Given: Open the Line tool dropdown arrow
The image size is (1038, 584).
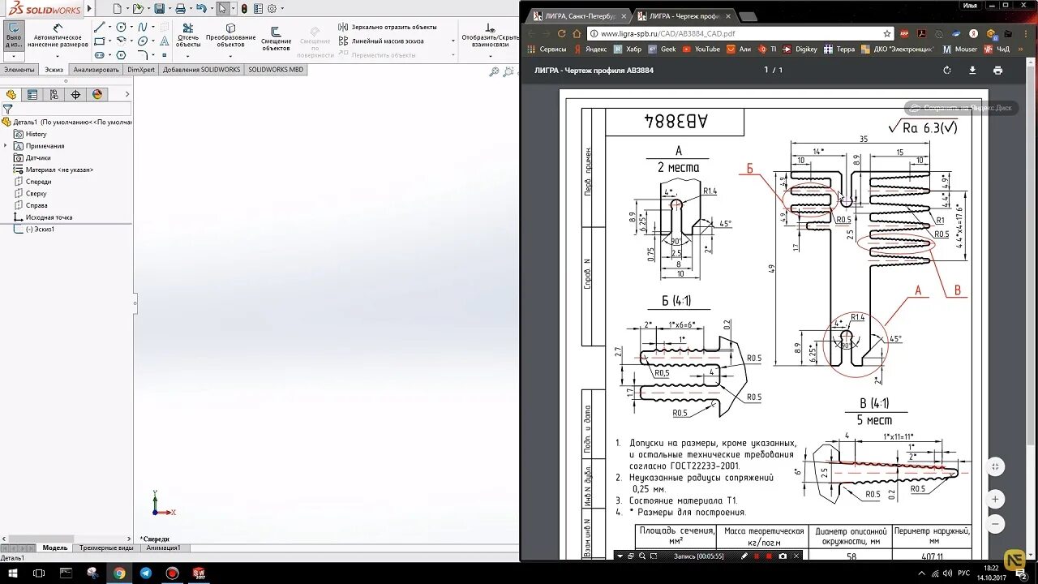Looking at the screenshot, I should [109, 27].
